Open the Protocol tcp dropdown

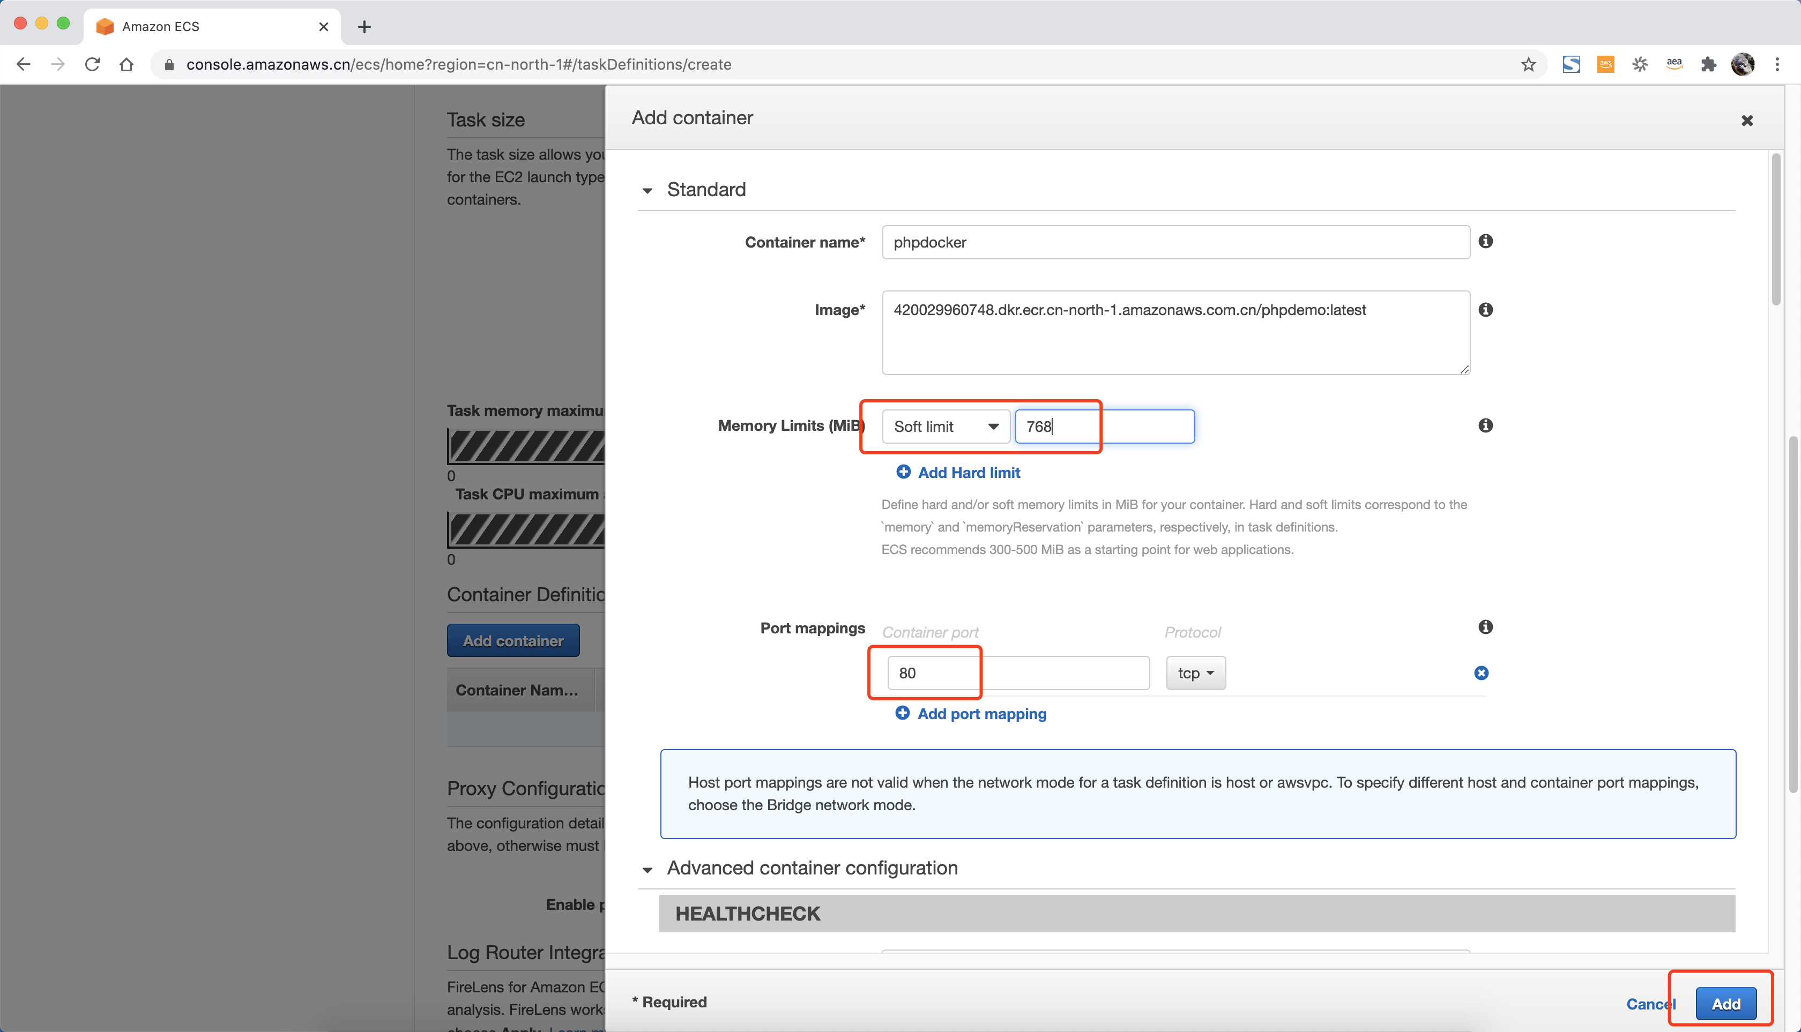point(1194,672)
